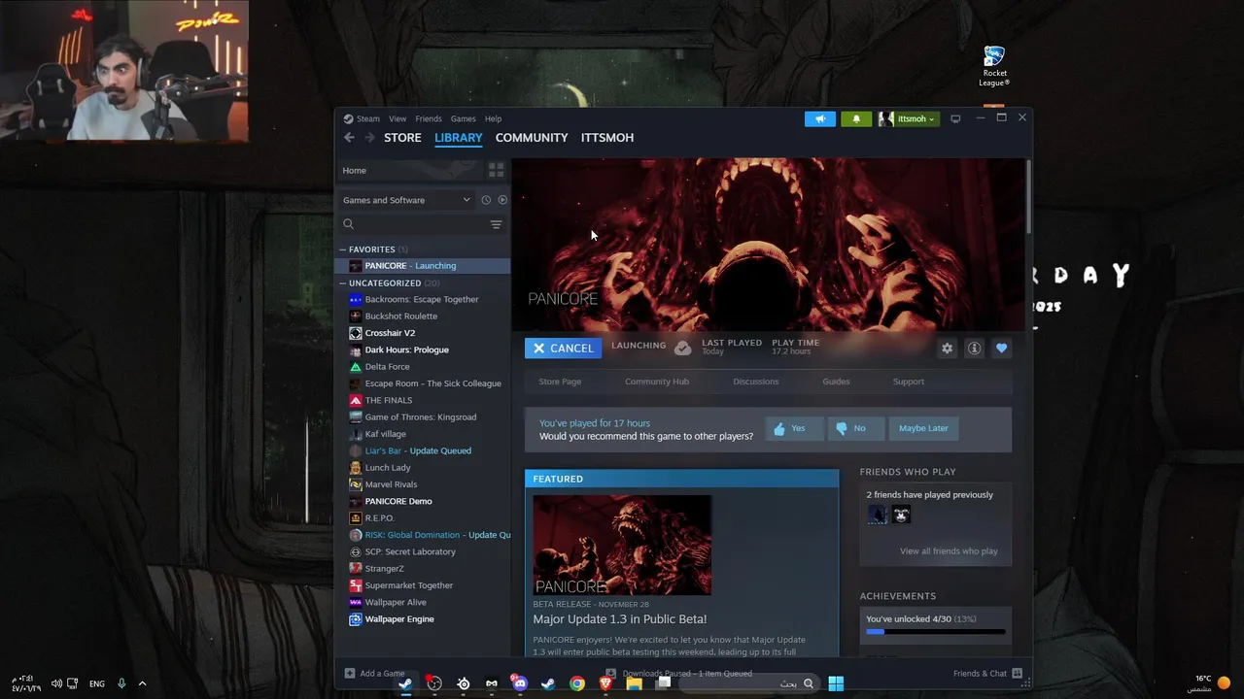This screenshot has height=699, width=1244.
Task: Click the first friend avatar under Friends Who Play
Action: click(878, 516)
